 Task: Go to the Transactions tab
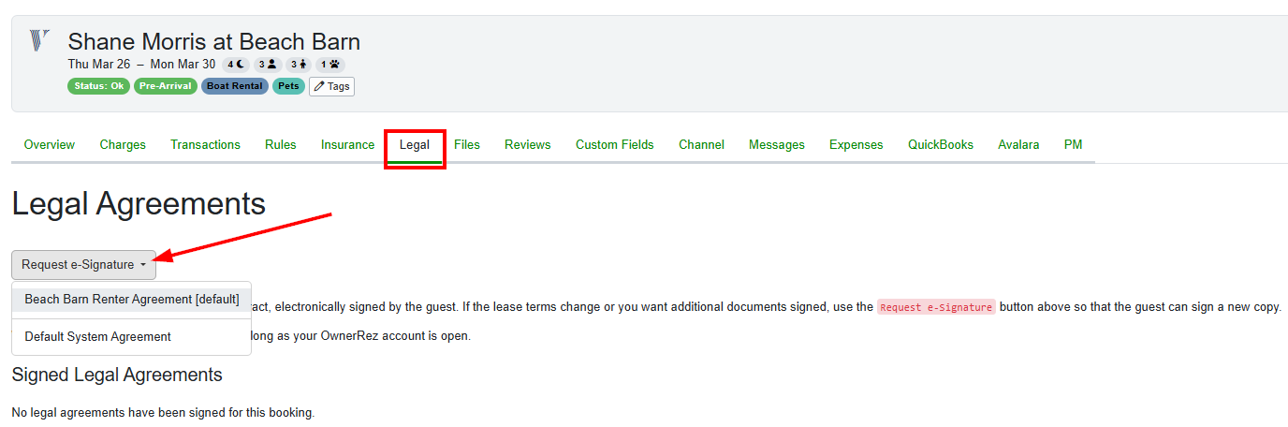click(205, 145)
